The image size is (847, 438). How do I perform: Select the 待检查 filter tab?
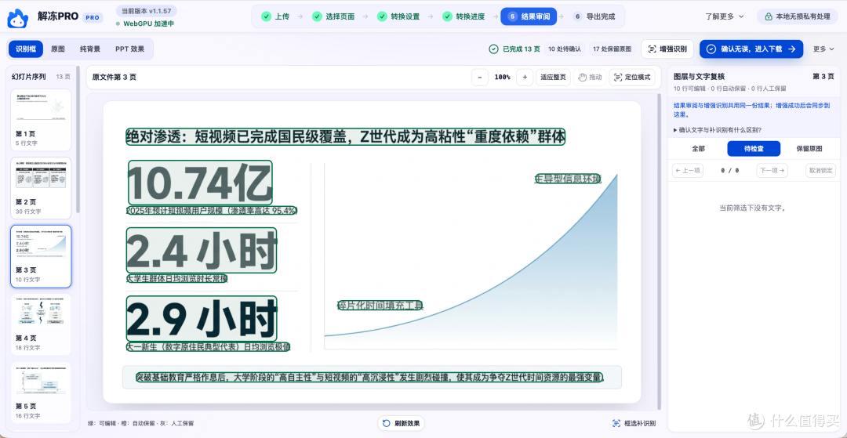tap(754, 148)
